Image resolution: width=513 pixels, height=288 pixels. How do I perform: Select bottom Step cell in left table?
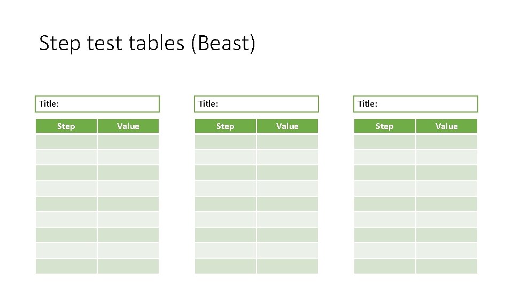(x=66, y=266)
